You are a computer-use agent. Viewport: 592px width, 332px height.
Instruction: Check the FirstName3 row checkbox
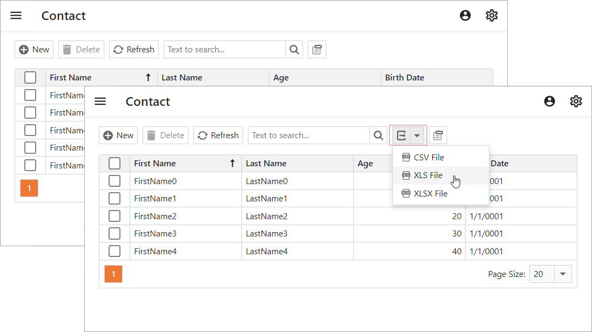(x=115, y=234)
